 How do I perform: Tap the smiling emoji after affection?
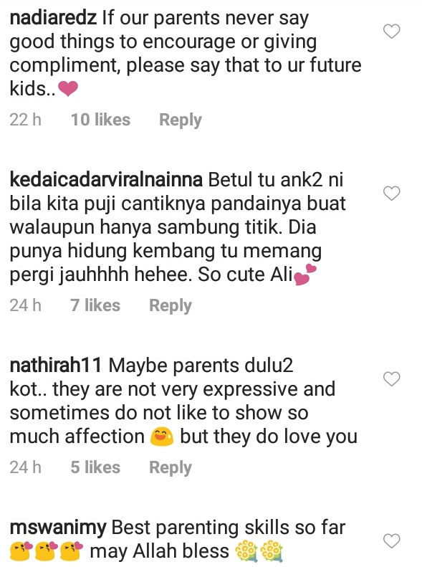tap(162, 437)
